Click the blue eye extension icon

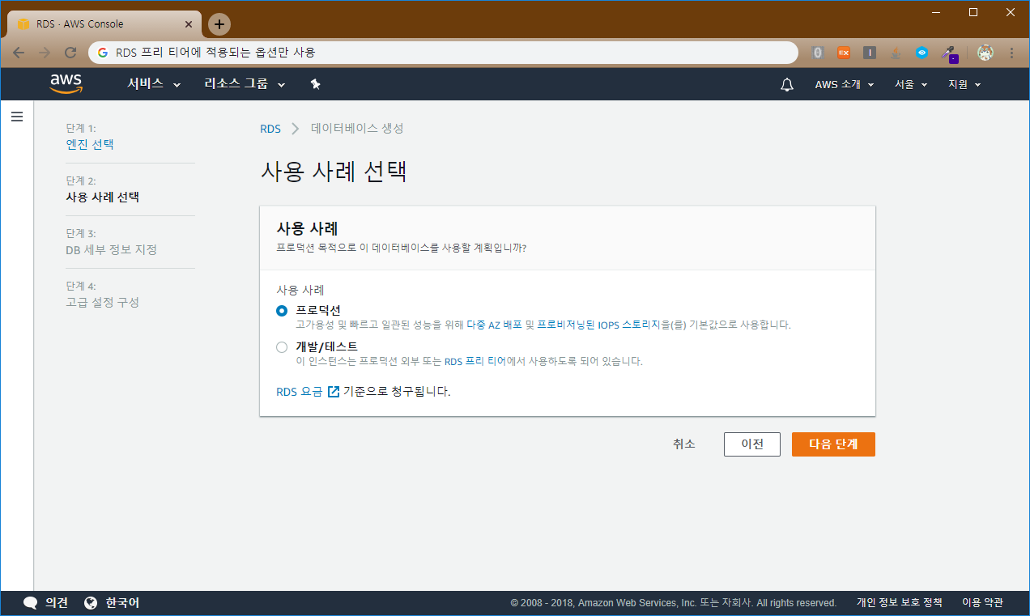(x=921, y=53)
